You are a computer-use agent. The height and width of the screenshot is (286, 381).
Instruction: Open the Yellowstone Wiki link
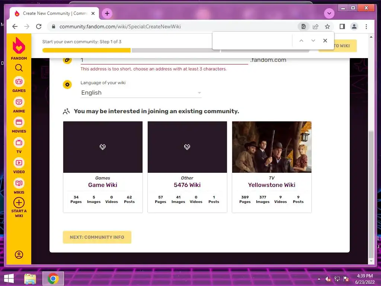tap(272, 185)
